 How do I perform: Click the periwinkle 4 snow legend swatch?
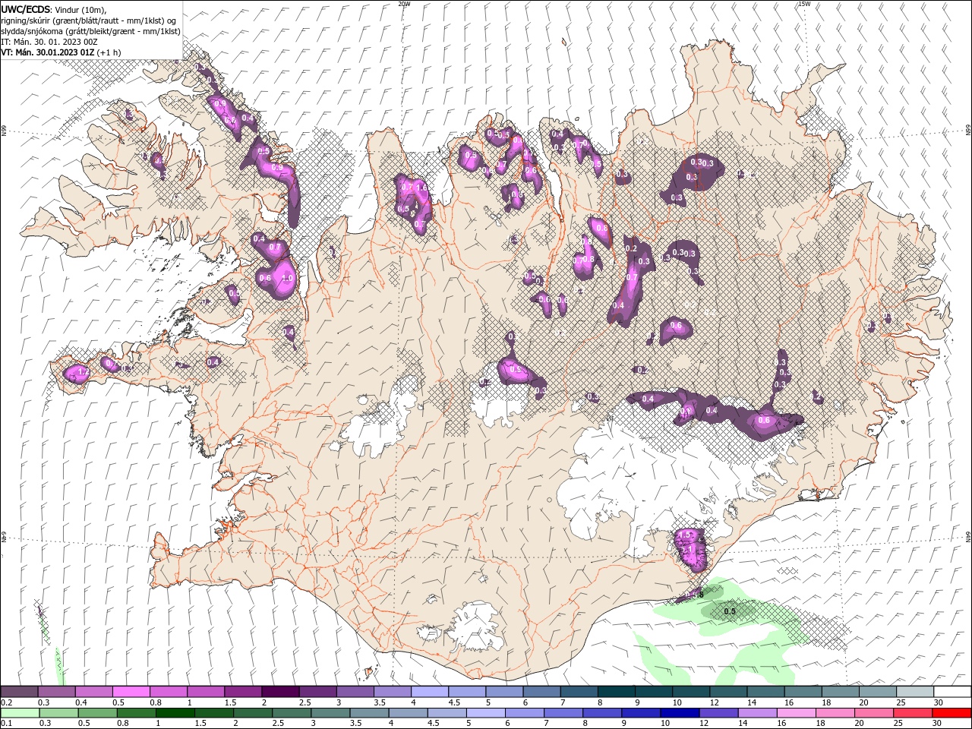pyautogui.click(x=429, y=692)
